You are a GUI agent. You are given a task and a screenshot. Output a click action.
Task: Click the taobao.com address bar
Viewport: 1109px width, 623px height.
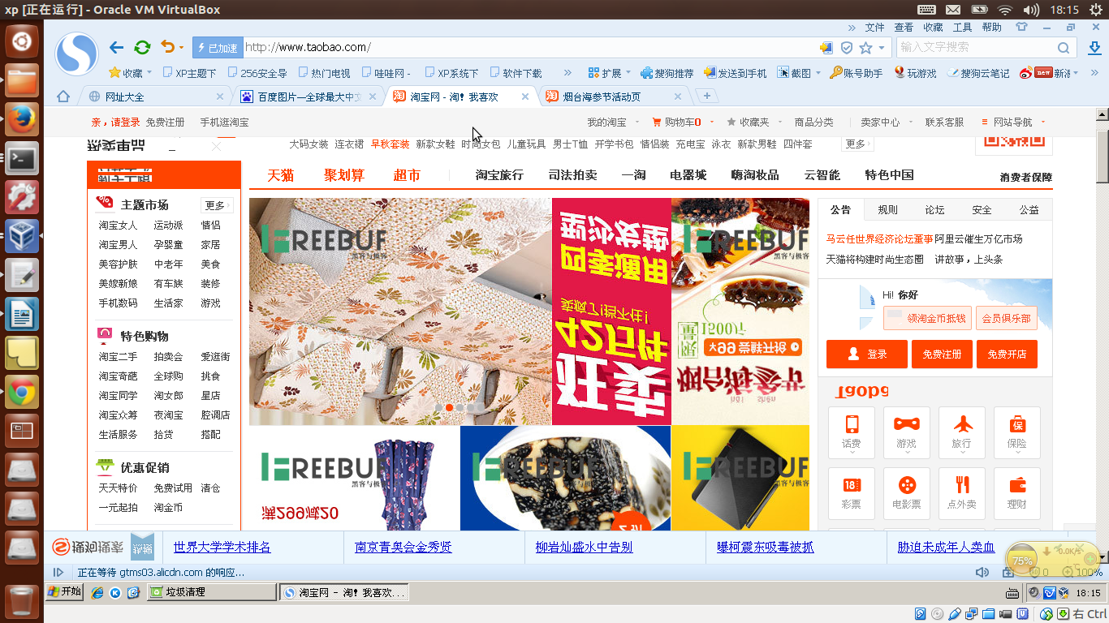tap(529, 48)
